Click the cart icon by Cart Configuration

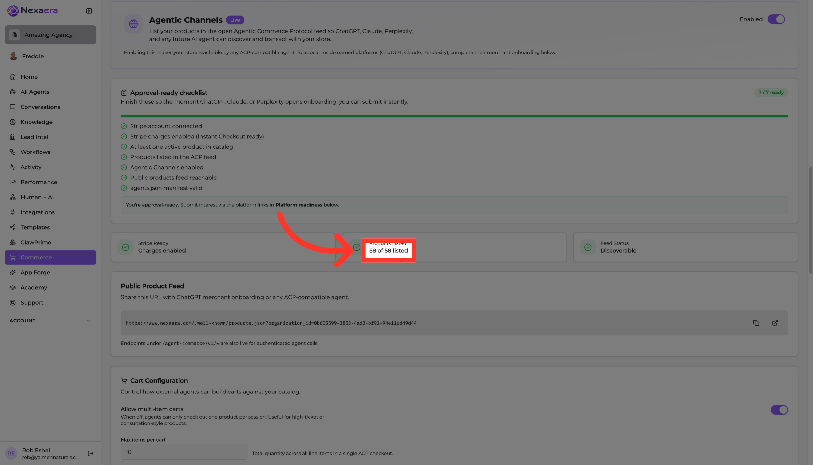[124, 380]
